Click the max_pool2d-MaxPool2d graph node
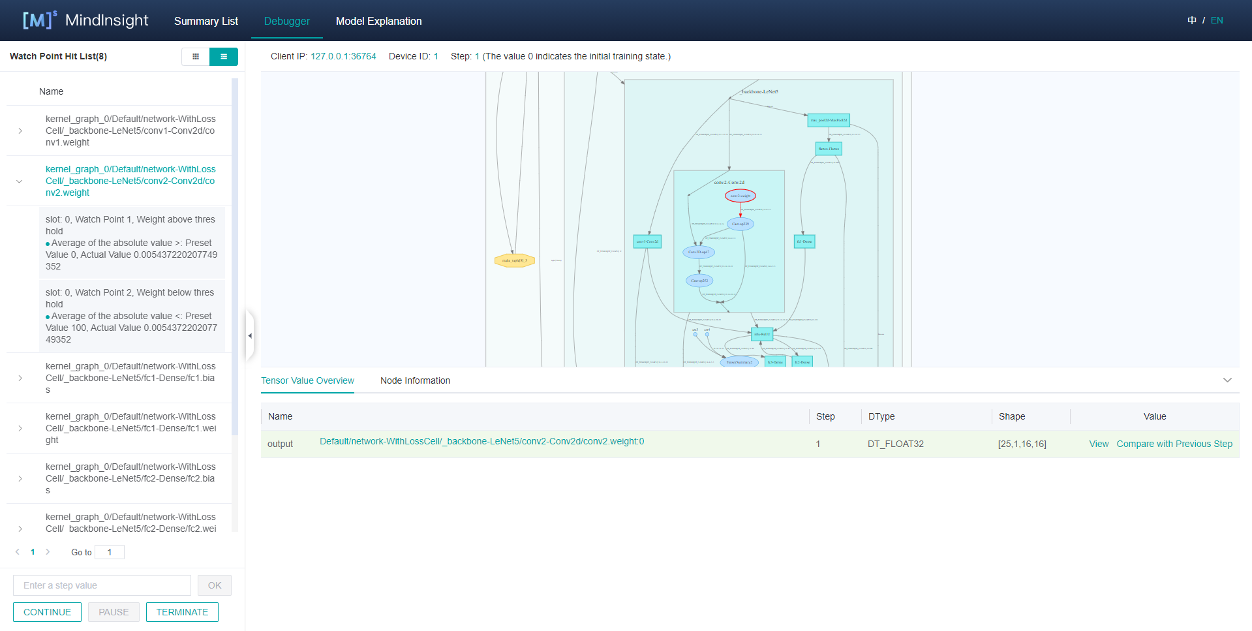This screenshot has height=631, width=1252. click(x=829, y=120)
